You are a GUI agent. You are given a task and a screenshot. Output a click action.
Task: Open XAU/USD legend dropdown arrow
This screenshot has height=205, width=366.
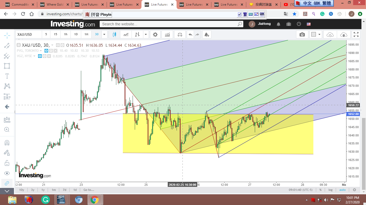[52, 45]
